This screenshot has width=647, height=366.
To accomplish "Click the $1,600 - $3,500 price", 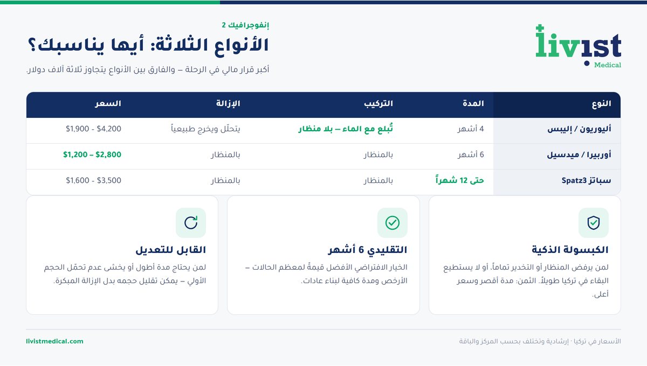I will tap(93, 181).
